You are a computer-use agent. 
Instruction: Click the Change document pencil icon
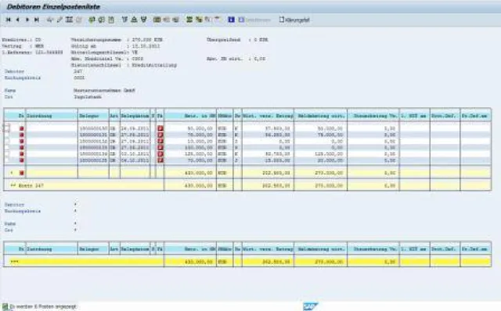tap(59, 20)
